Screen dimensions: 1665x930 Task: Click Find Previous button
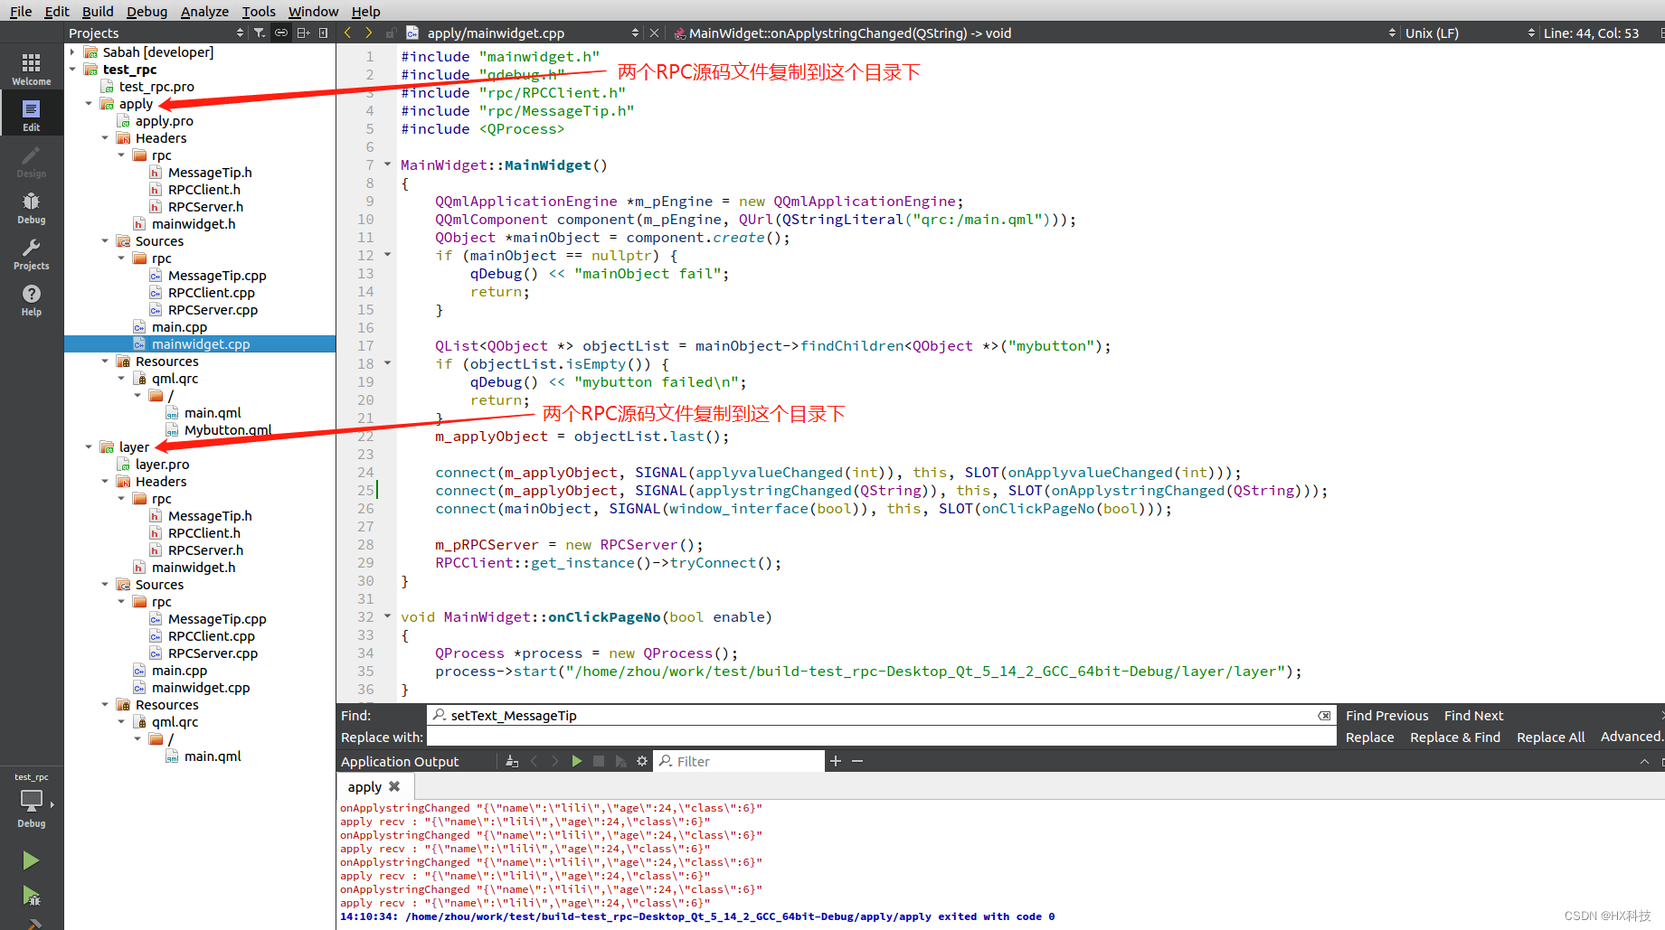point(1386,715)
